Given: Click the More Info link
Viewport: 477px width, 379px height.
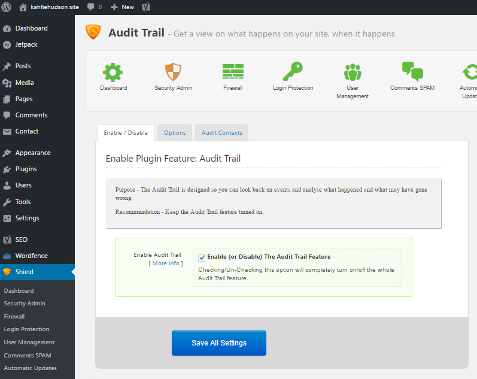Looking at the screenshot, I should pyautogui.click(x=166, y=263).
